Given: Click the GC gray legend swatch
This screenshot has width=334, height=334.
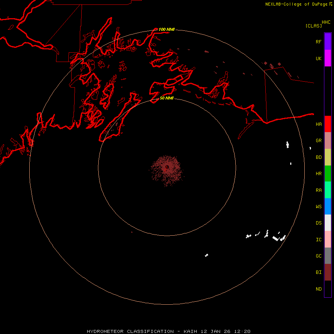Looking at the screenshot, I should click(x=328, y=256).
